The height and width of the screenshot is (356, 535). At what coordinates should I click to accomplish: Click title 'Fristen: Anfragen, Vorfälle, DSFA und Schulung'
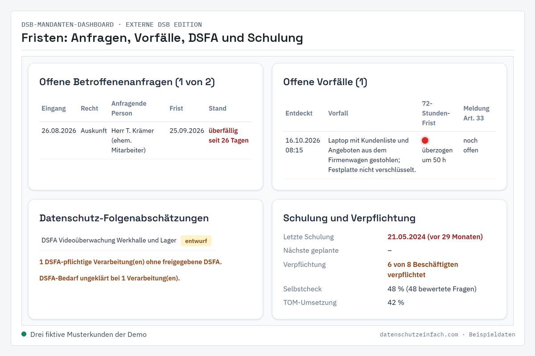pyautogui.click(x=162, y=38)
